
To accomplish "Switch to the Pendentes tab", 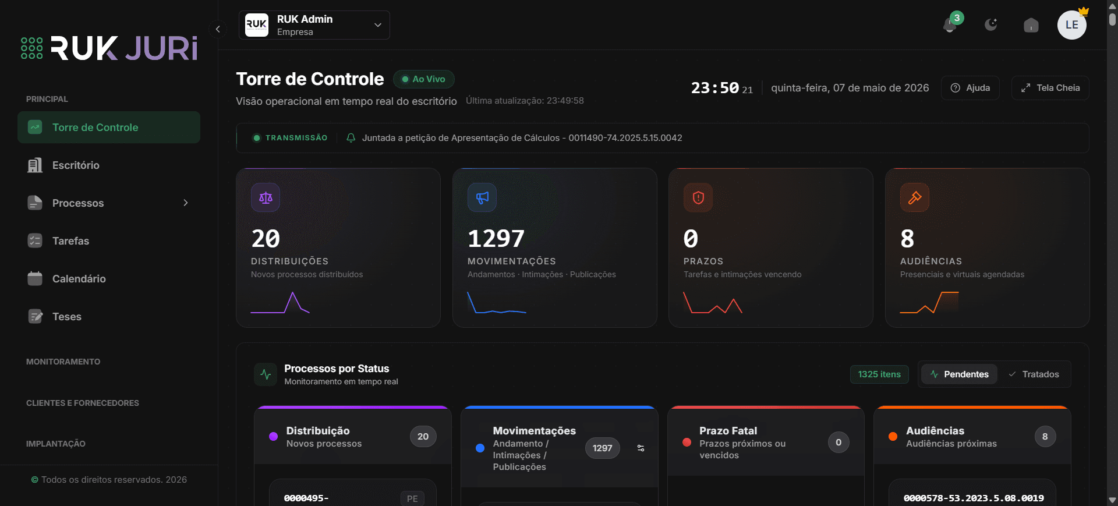I will [959, 374].
